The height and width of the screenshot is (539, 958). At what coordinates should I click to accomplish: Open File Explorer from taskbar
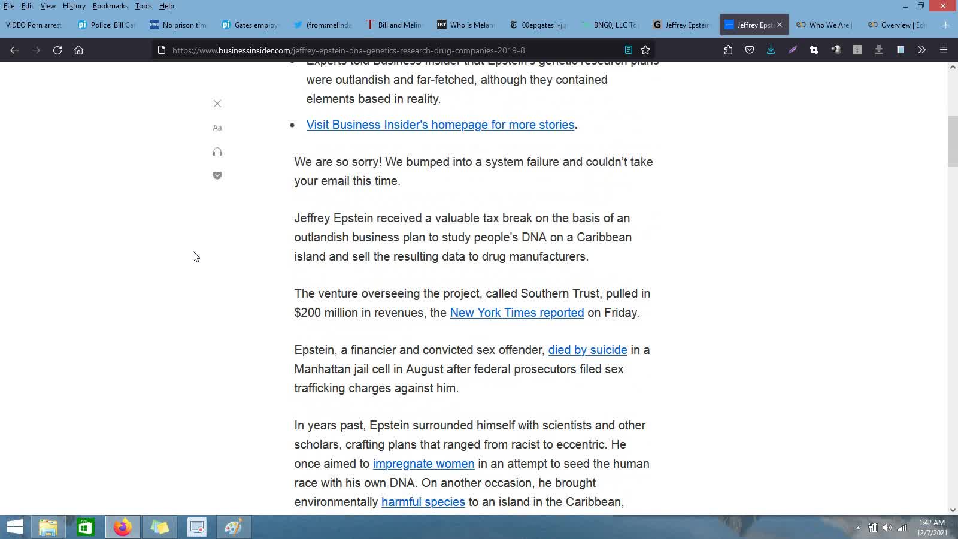coord(48,527)
